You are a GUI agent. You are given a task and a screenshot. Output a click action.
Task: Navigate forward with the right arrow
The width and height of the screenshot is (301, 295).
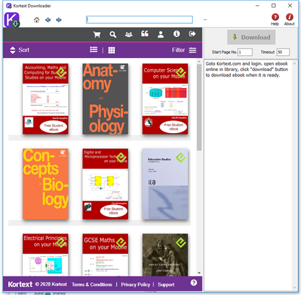point(59,20)
